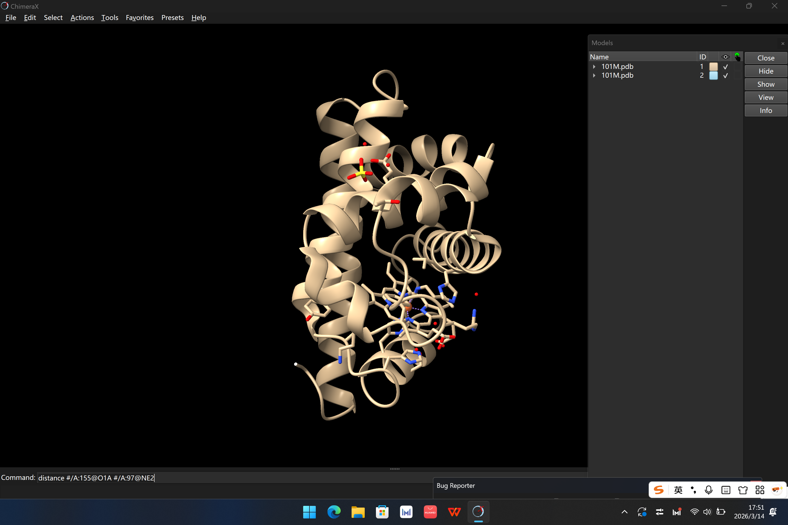Open Sogou toolbox grid icon
This screenshot has height=525, width=788.
[760, 490]
